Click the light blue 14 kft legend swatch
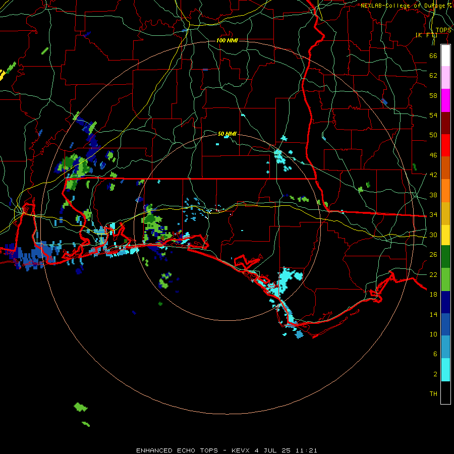454x454 pixels. pos(445,347)
